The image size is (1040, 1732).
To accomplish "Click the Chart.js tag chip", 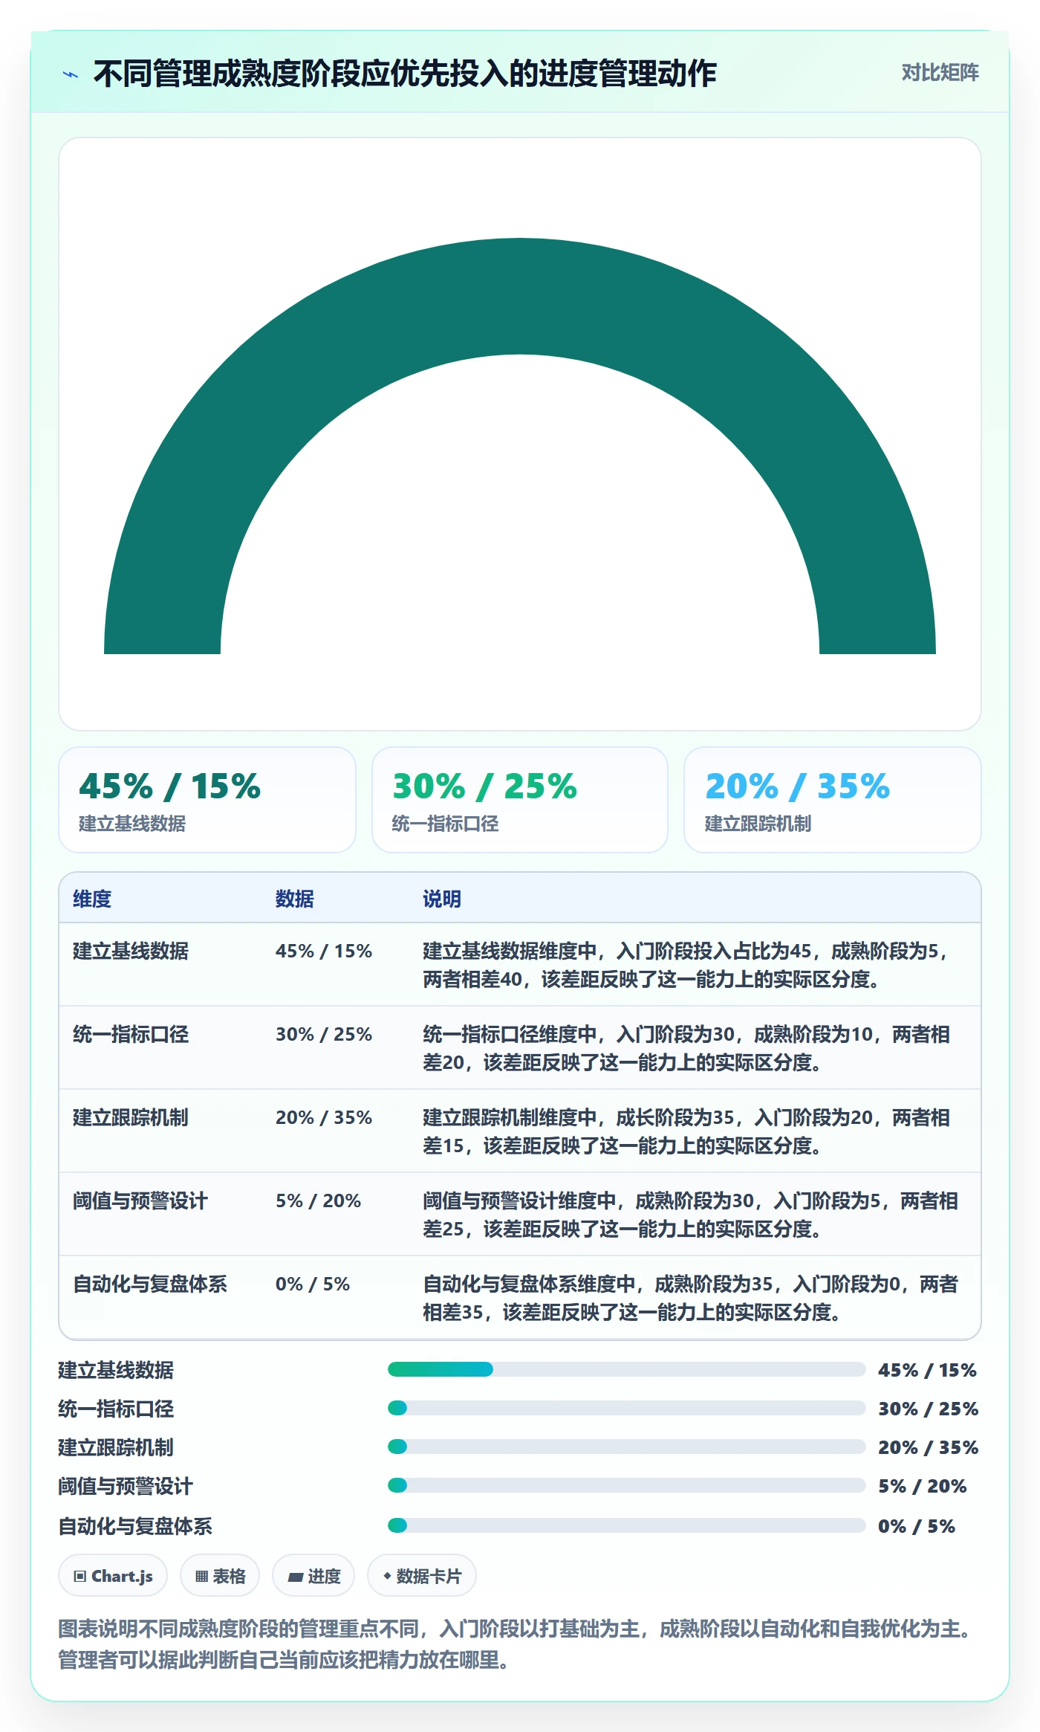I will (x=113, y=1576).
